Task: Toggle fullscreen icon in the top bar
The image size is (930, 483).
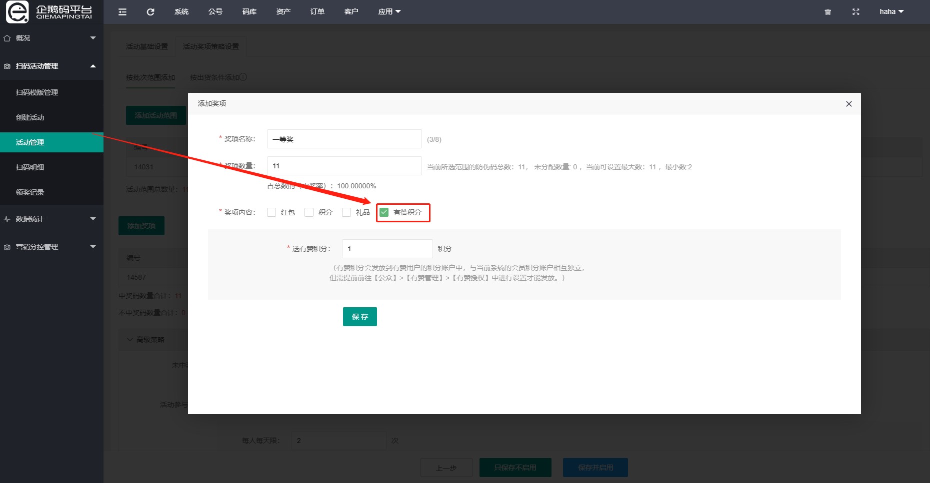Action: coord(856,12)
